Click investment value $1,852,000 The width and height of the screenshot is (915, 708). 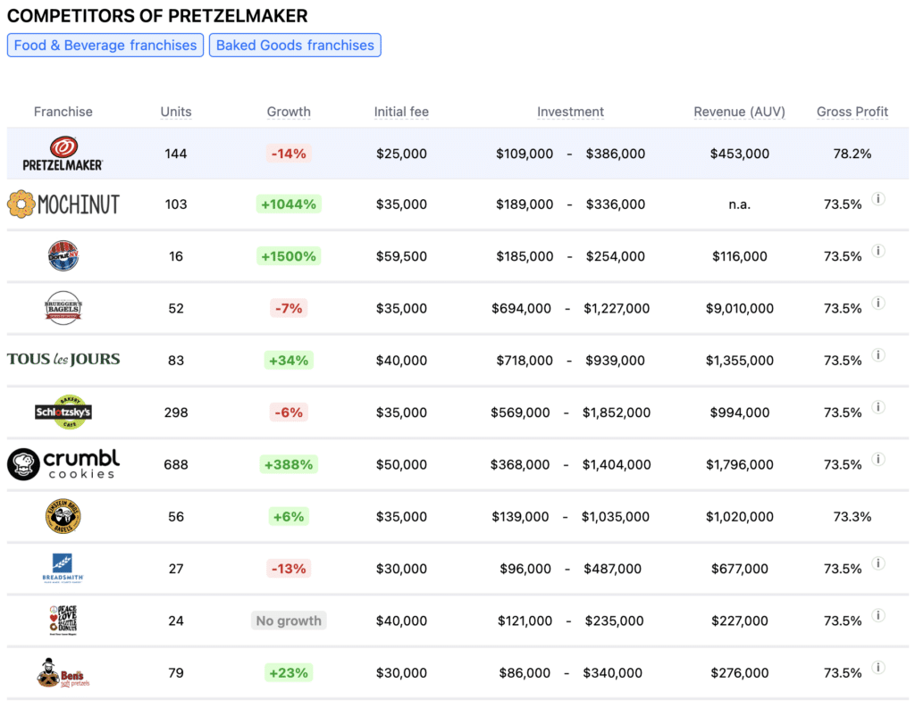pos(617,412)
